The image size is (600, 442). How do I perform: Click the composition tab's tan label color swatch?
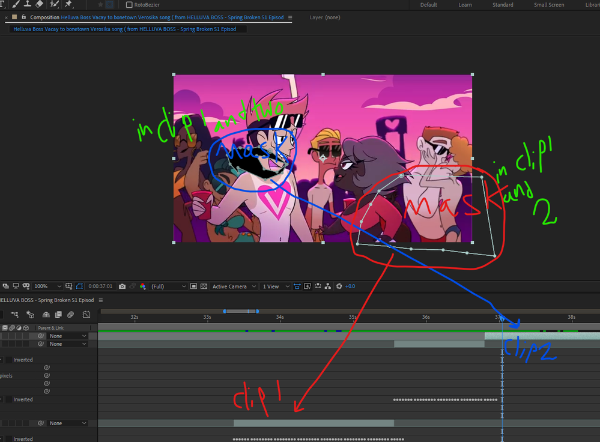14,17
